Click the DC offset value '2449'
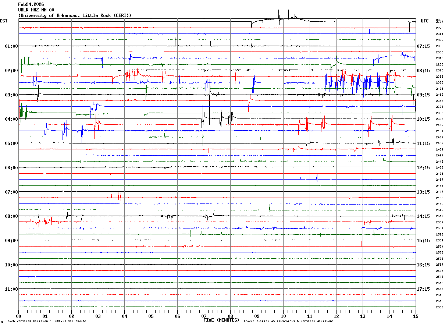 tap(439, 162)
